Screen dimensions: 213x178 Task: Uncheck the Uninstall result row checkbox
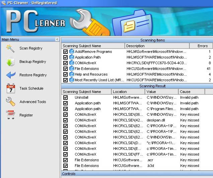(66, 98)
